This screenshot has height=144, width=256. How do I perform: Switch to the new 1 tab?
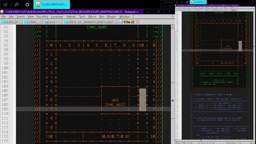[x=53, y=22]
